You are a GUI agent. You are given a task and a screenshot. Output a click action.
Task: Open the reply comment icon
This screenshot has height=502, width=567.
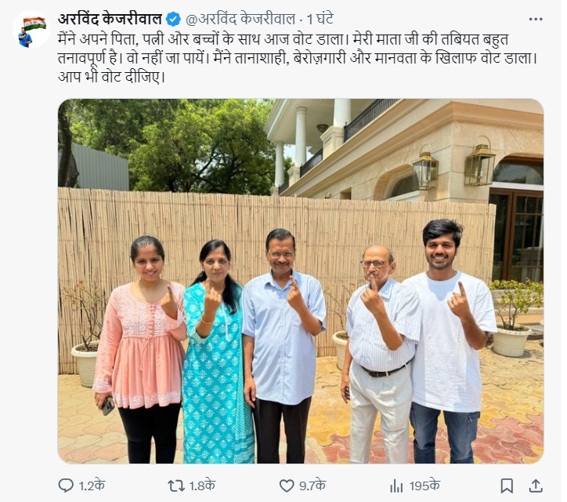click(66, 486)
